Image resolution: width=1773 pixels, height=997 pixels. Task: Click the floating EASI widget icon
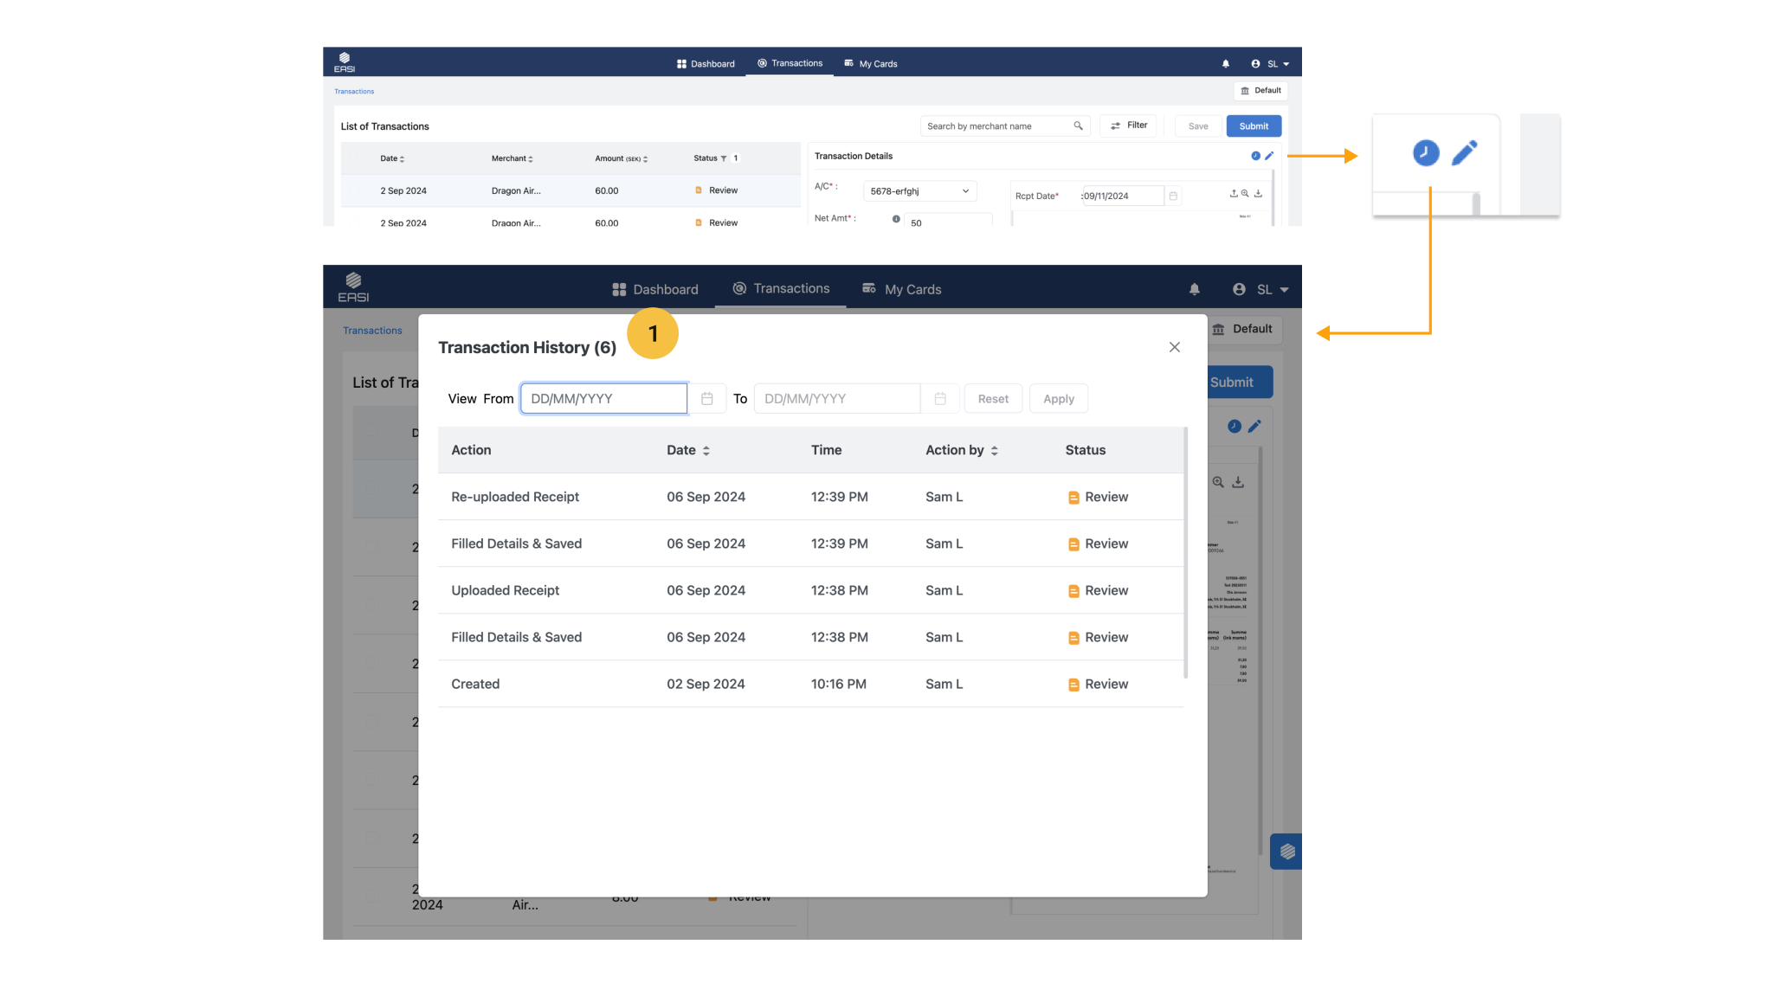pyautogui.click(x=1286, y=852)
